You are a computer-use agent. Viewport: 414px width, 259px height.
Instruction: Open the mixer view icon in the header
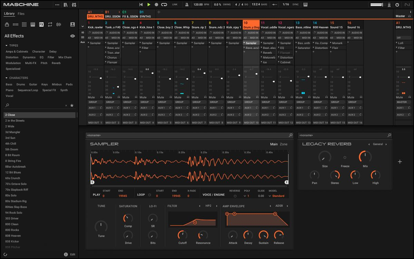click(x=74, y=4)
